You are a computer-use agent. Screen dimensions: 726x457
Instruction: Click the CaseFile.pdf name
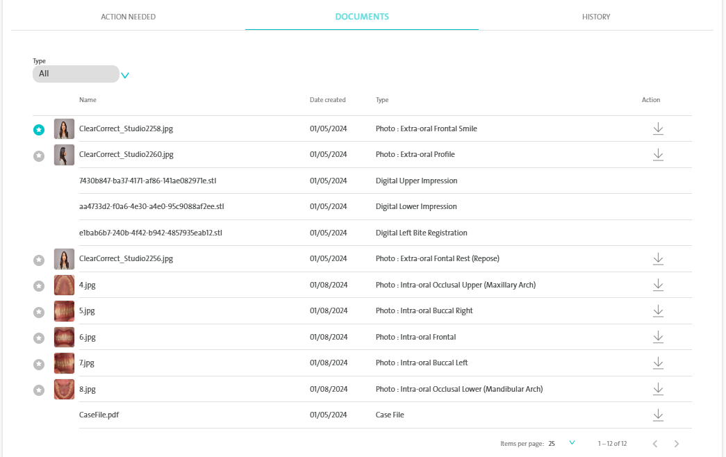tap(99, 415)
